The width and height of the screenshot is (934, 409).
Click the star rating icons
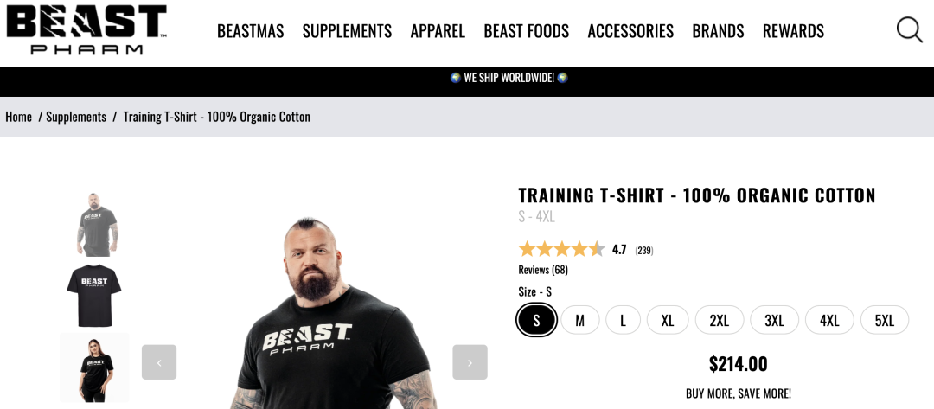[x=562, y=249]
